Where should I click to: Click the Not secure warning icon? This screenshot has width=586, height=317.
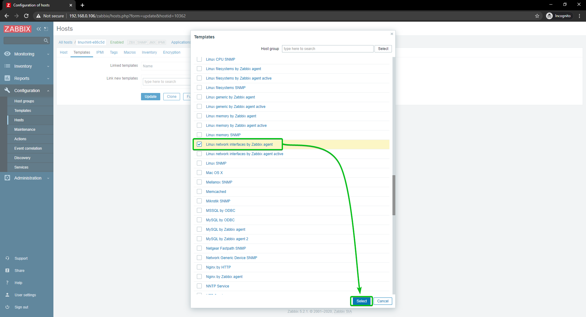coord(38,16)
